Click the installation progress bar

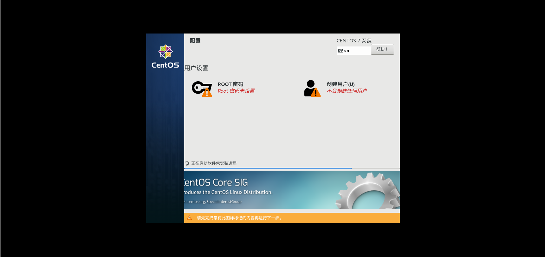point(292,168)
